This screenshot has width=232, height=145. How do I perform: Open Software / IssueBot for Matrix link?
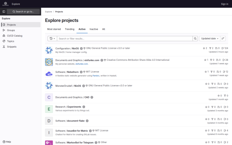click(72, 131)
